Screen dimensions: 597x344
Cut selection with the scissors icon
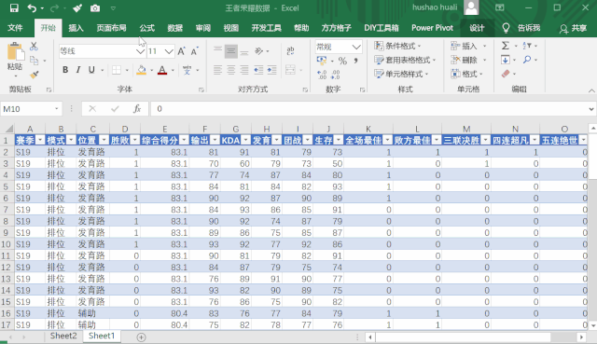[x=34, y=47]
